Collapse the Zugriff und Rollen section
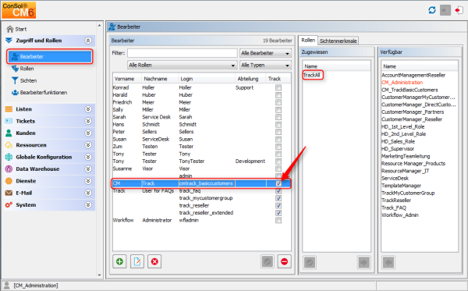 tap(88, 41)
